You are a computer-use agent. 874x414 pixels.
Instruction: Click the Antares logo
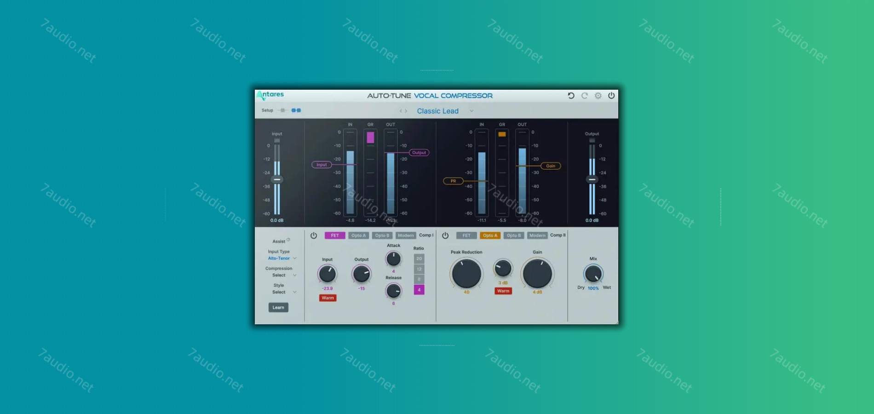tap(270, 95)
